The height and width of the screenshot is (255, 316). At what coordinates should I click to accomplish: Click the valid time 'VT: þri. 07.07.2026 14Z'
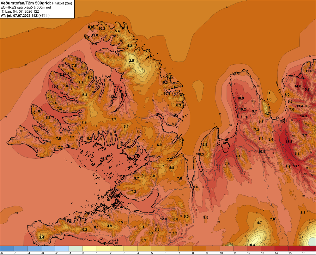point(19,16)
